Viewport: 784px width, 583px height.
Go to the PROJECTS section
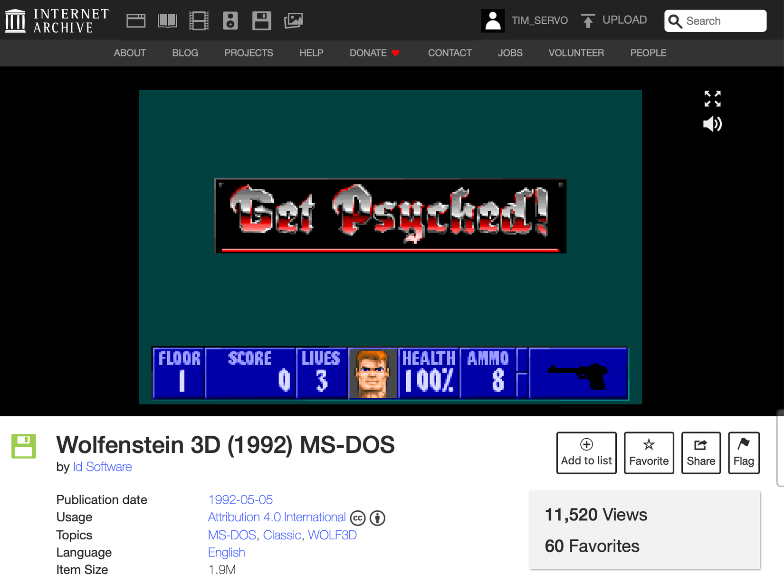pyautogui.click(x=249, y=53)
